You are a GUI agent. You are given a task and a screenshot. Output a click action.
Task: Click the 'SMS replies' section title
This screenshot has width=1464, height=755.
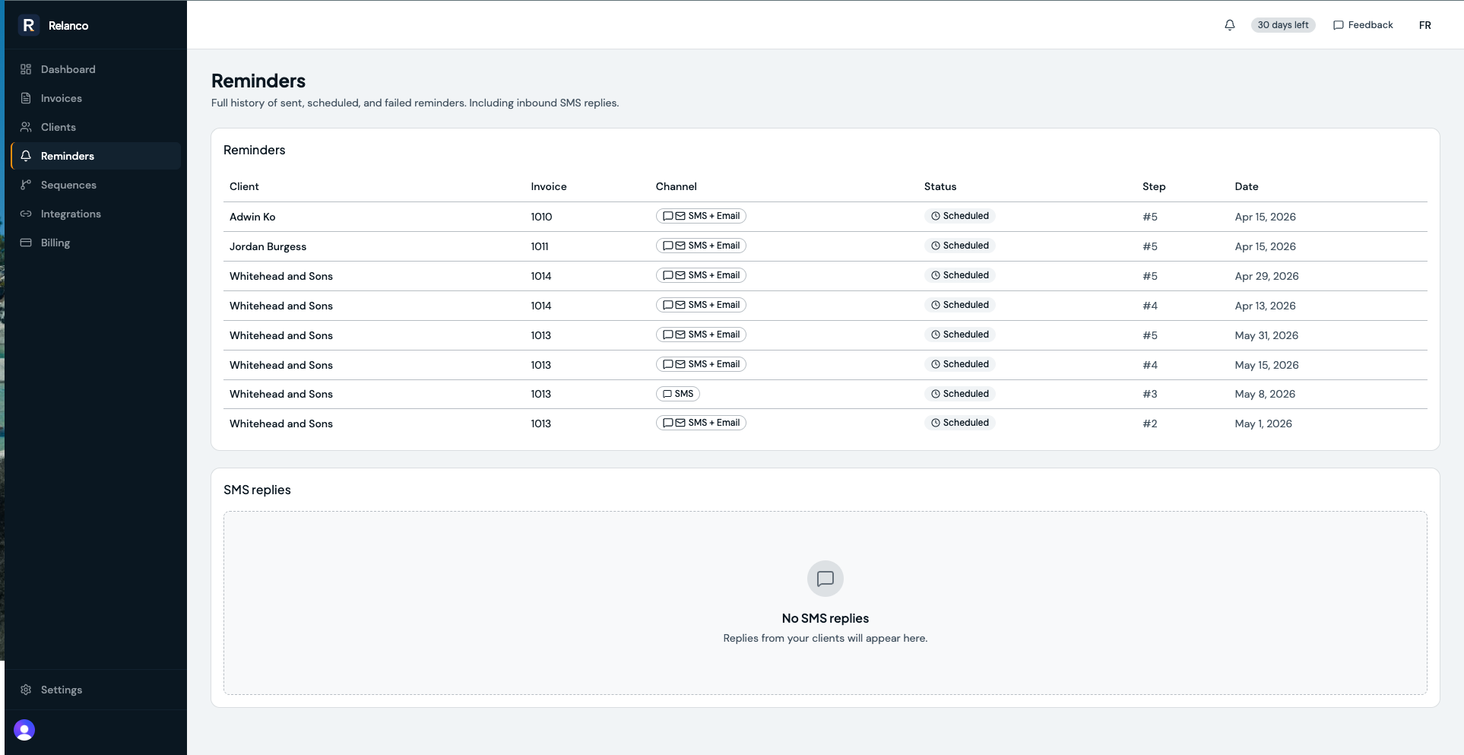[x=257, y=490]
